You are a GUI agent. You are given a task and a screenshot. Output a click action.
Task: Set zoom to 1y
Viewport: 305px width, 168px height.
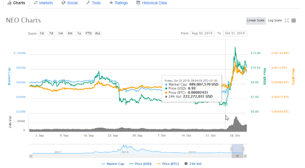tap(79, 33)
